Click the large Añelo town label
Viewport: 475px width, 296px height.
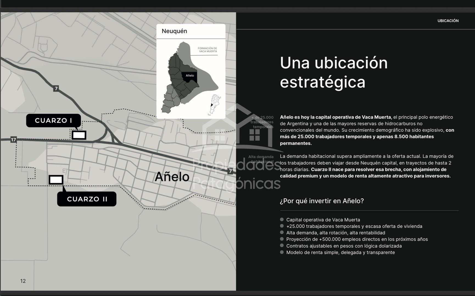[x=172, y=177]
